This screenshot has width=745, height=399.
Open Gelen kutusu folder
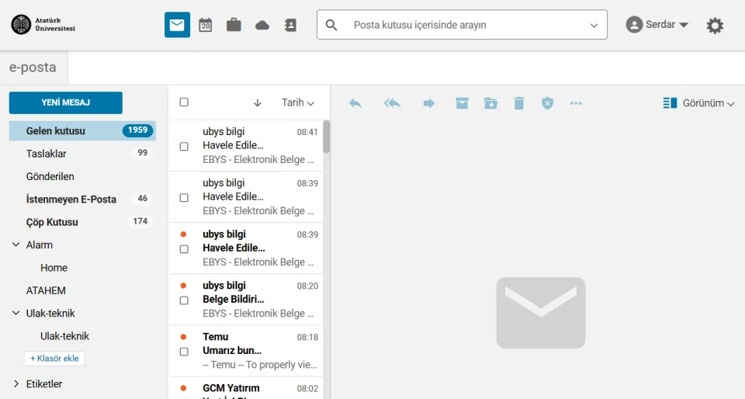pyautogui.click(x=83, y=130)
